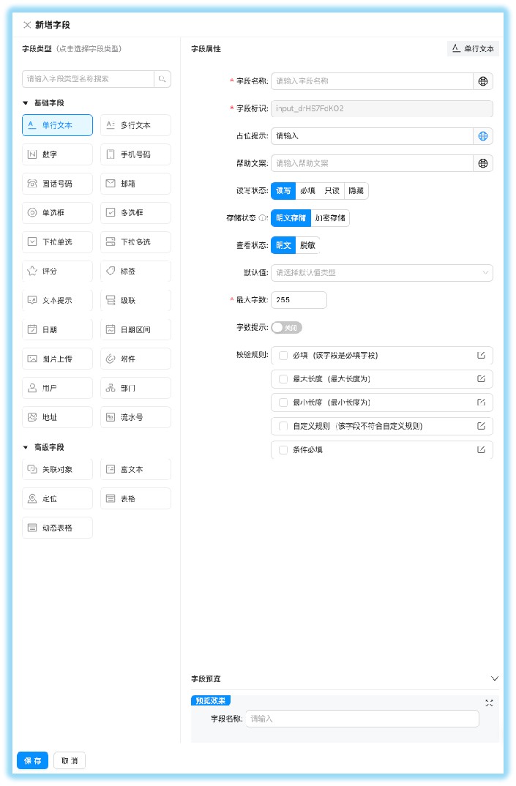Switch 存储状态 to 加密存储

point(331,218)
